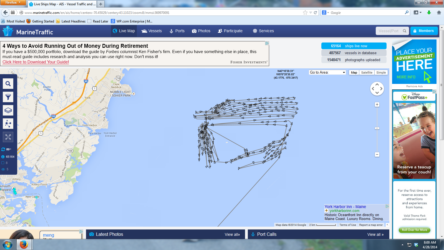Click the auto-refresh arrows icon in sidebar

coord(3,149)
